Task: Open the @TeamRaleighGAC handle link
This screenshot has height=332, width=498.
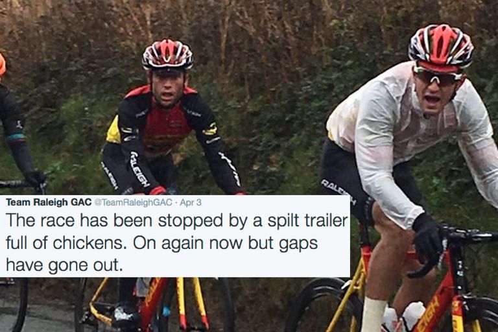Action: 133,202
